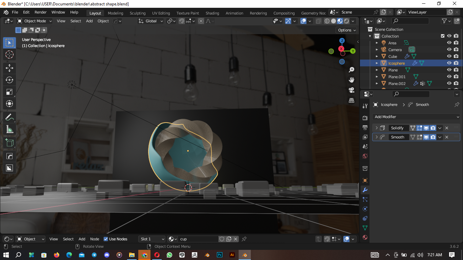Open Photoshop from the taskbar
Viewport: 463px width, 260px height.
click(x=220, y=255)
